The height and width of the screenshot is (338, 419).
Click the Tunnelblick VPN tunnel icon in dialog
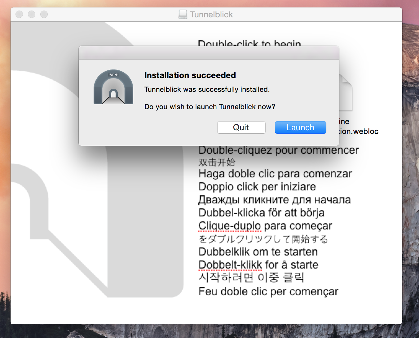[113, 87]
